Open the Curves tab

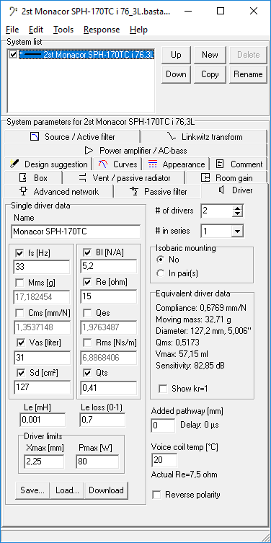[x=117, y=164]
